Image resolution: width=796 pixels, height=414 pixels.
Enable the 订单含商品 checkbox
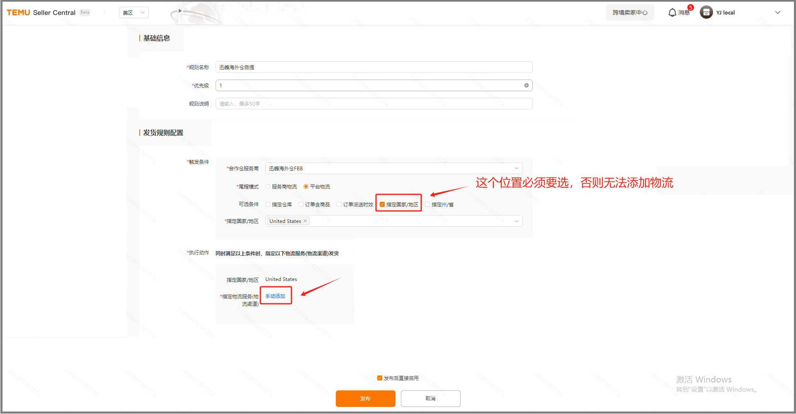[301, 204]
